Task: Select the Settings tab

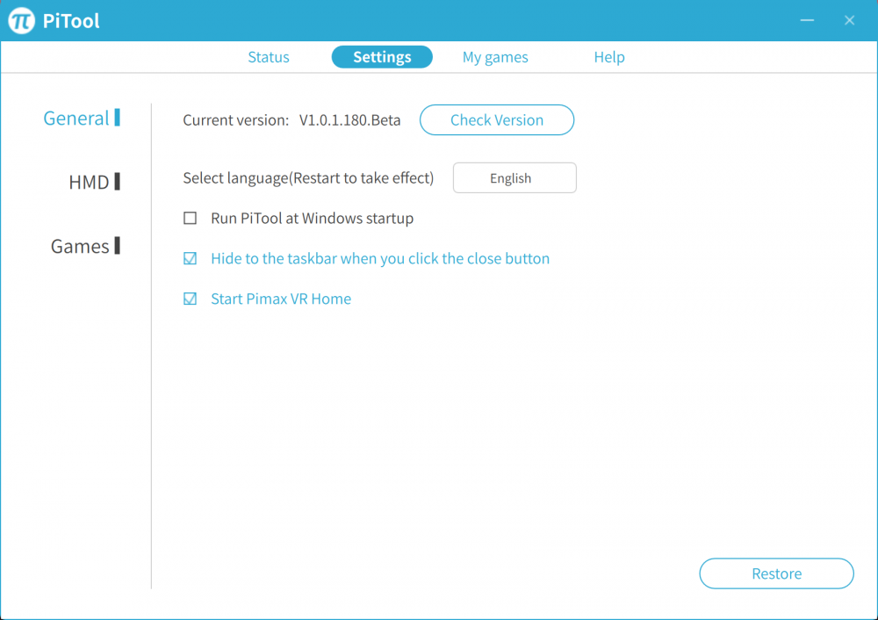Action: [x=382, y=56]
